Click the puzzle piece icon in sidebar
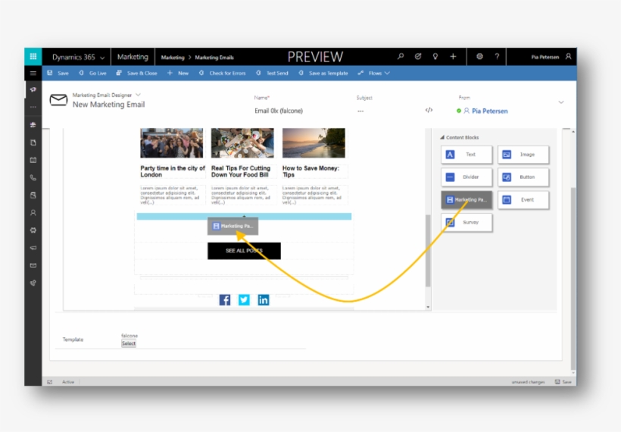The height and width of the screenshot is (432, 621). (x=33, y=230)
